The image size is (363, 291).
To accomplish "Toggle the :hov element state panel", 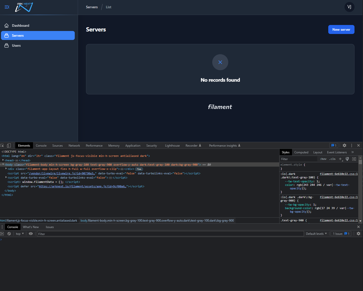I will 323,159.
